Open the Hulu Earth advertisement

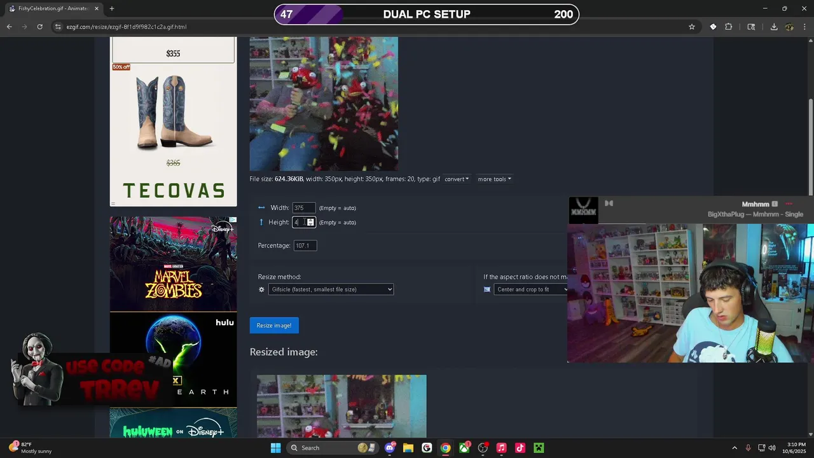pos(173,359)
